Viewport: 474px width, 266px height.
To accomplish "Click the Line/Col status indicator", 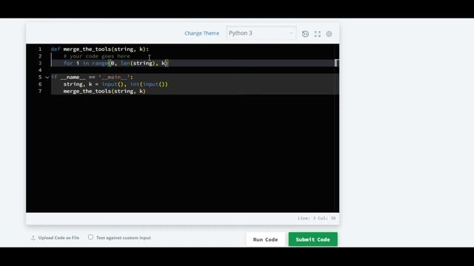I will pos(316,218).
